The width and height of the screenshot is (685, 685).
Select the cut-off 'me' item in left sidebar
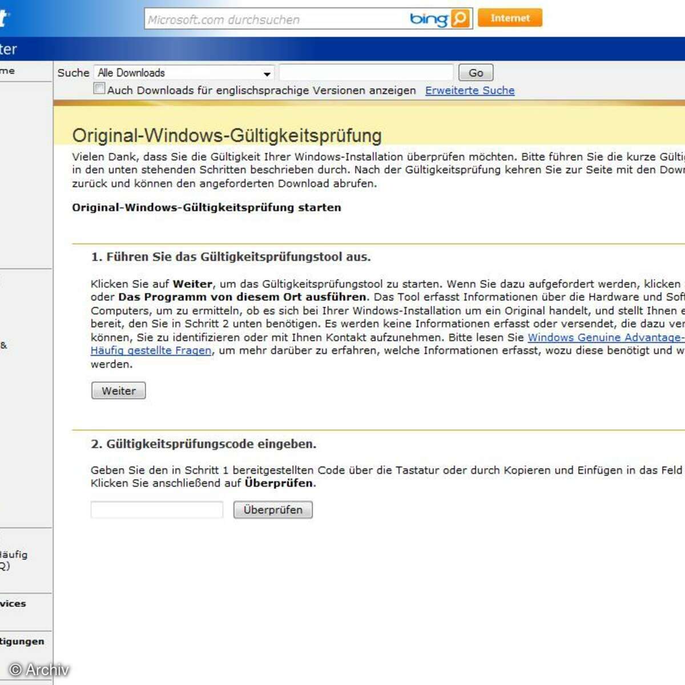tap(7, 71)
